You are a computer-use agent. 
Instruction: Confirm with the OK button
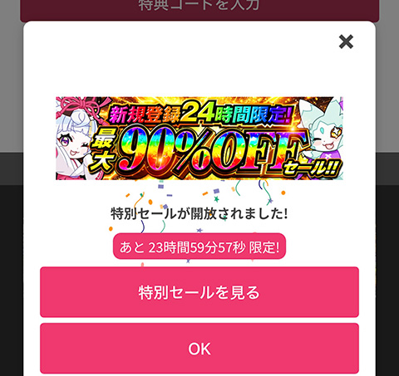click(x=199, y=349)
